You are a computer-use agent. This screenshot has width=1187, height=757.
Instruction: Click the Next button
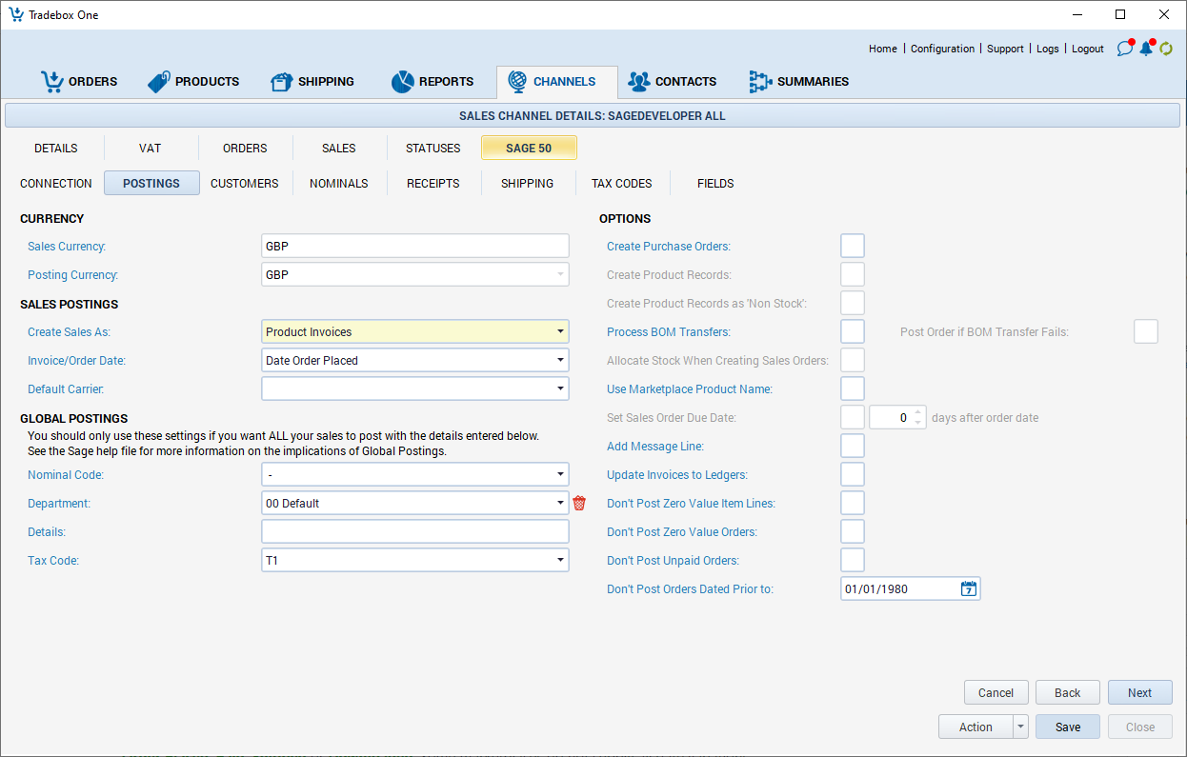1140,692
